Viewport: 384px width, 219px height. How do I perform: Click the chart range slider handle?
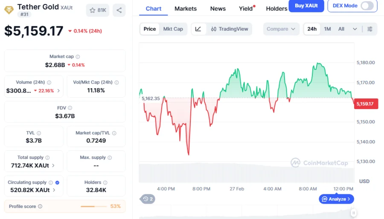(353, 213)
